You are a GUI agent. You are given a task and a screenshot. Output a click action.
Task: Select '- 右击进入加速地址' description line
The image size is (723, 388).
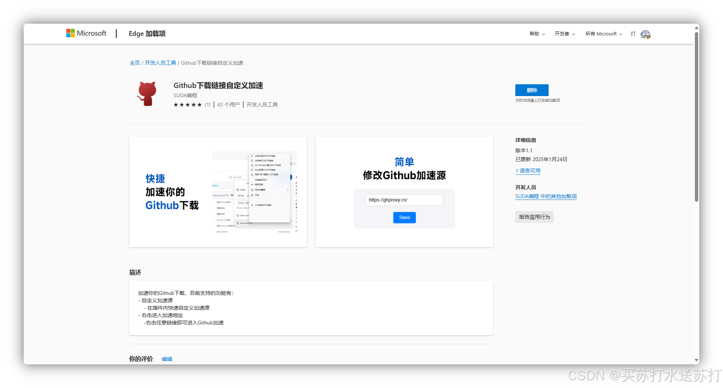click(x=161, y=315)
